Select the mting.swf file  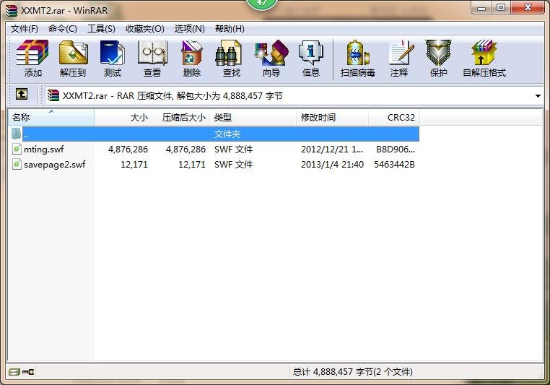click(43, 149)
